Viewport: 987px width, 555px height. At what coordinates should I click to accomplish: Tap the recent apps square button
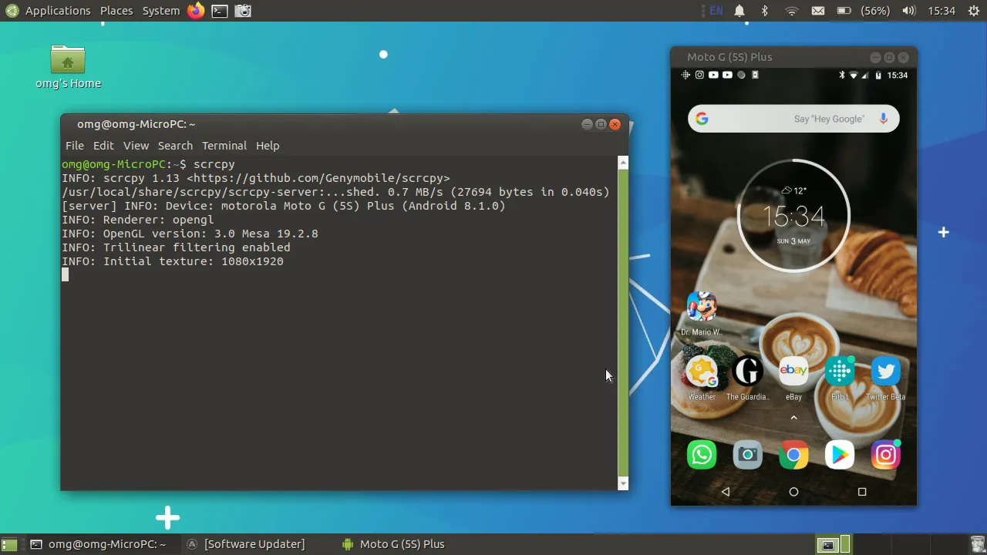tap(862, 492)
